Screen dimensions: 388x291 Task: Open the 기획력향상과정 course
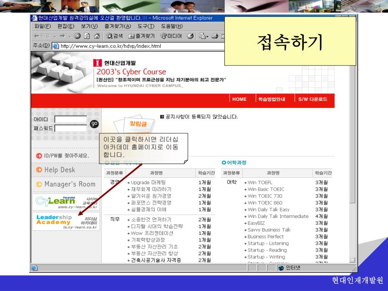[x=148, y=240]
